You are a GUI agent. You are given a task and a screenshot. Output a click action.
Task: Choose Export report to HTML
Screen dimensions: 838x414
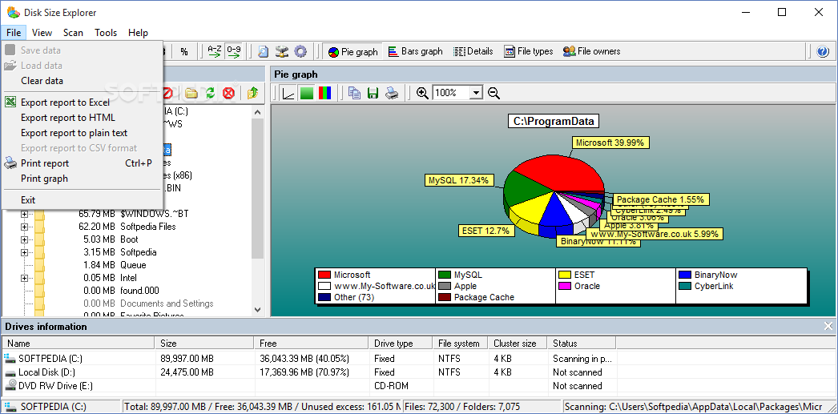click(x=82, y=118)
